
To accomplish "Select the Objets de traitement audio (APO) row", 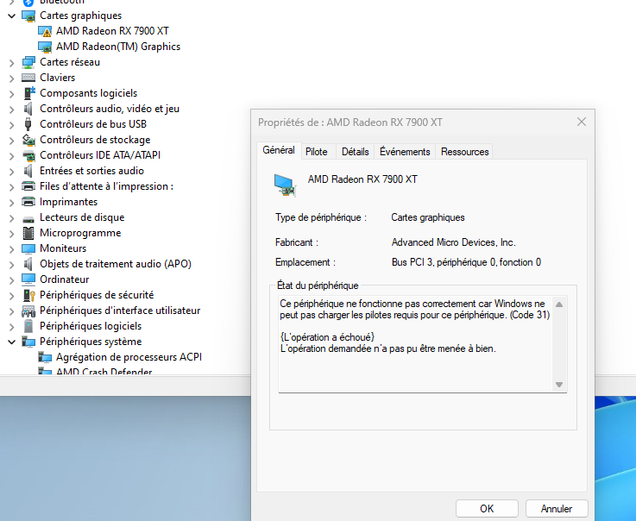I will click(x=116, y=264).
